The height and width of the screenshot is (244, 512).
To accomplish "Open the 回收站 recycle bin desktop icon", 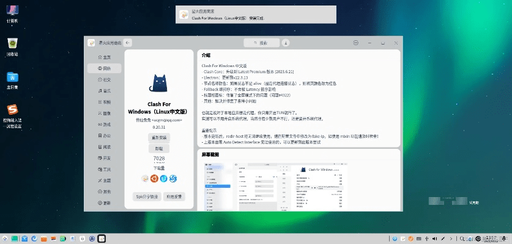I will coord(12,47).
